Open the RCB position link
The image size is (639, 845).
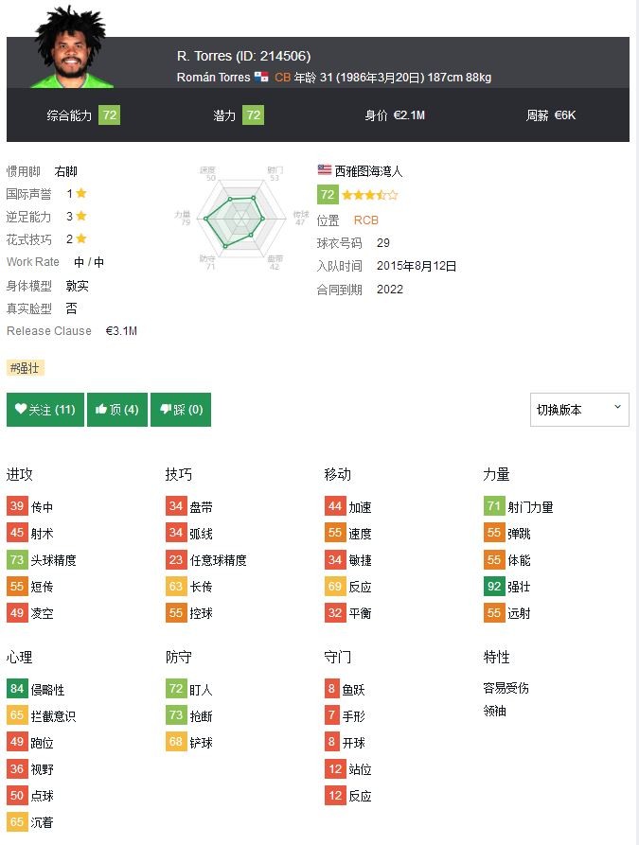(365, 220)
